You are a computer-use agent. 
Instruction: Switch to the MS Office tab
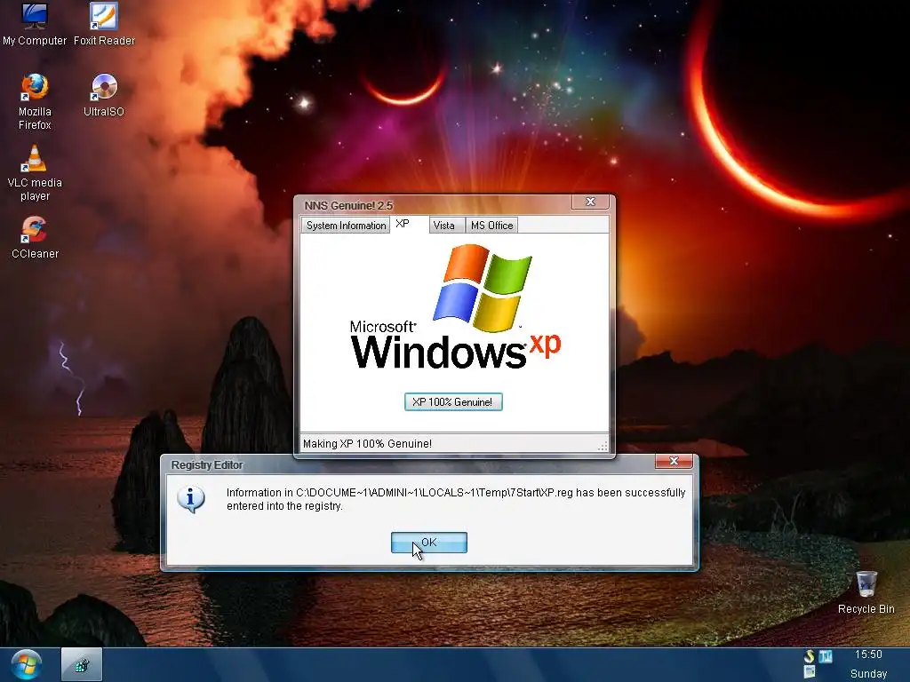[x=491, y=226]
